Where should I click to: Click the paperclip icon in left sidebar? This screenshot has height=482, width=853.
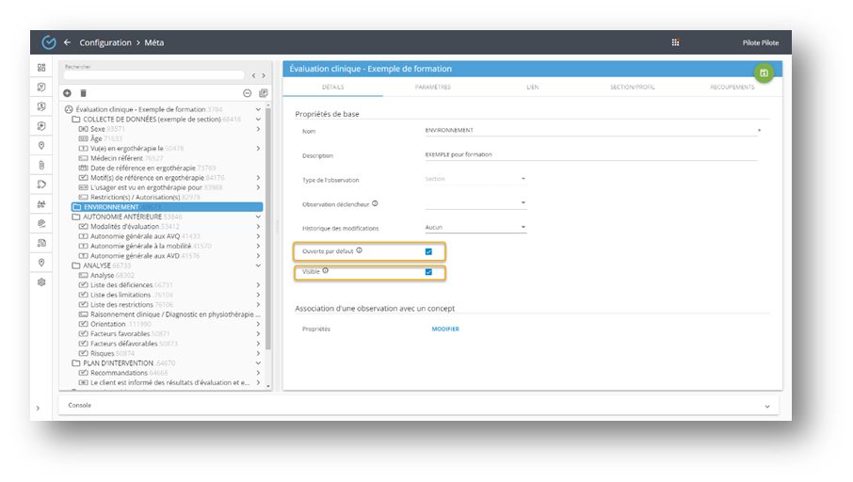click(x=41, y=165)
